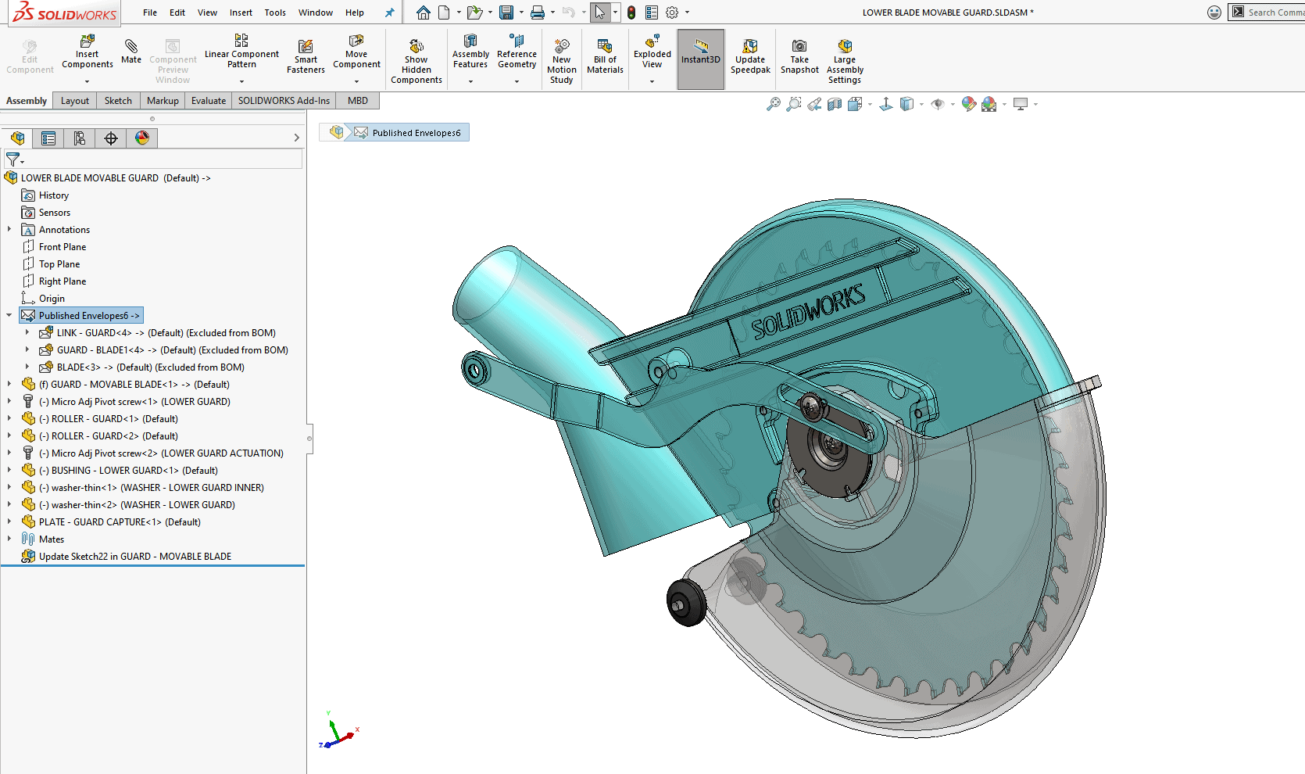Switch to the Layout tab
Screen dimensions: 1305x774
tap(75, 100)
